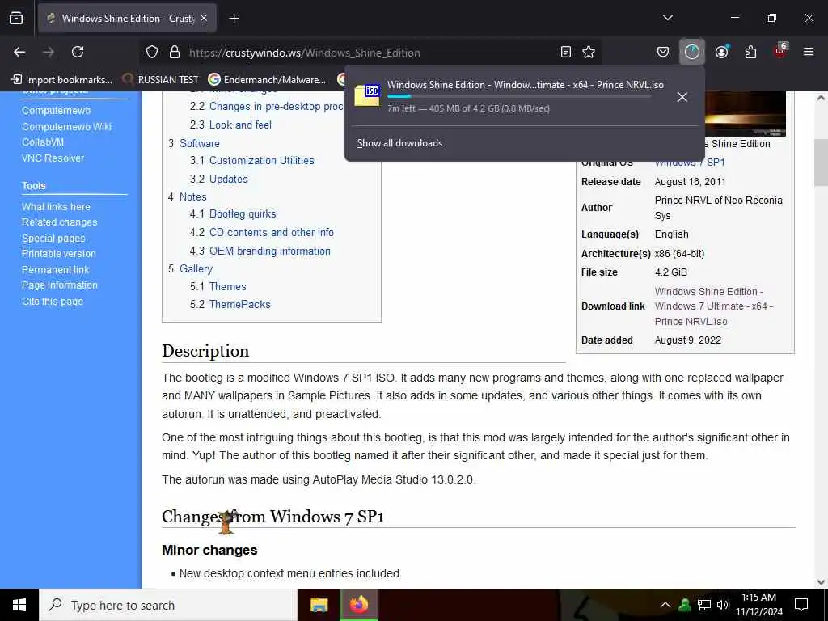Viewport: 828px width, 621px height.
Task: Open uBlock Origin extension icon
Action: pyautogui.click(x=780, y=51)
